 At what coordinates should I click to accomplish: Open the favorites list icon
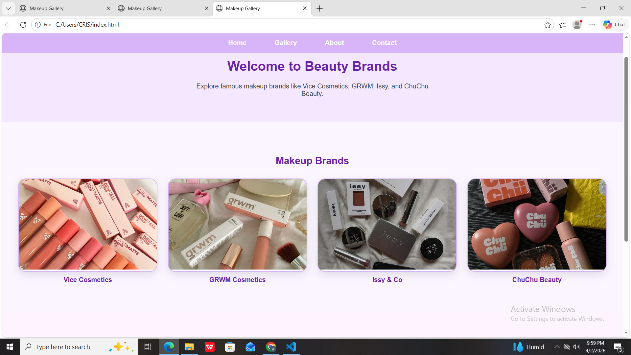click(x=563, y=24)
